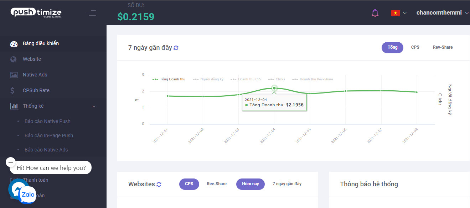Toggle Doanh thu Rev-Share legend series
The image size is (470, 208).
313,79
